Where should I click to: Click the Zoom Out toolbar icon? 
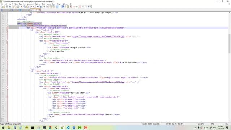pyautogui.click(x=47, y=6)
